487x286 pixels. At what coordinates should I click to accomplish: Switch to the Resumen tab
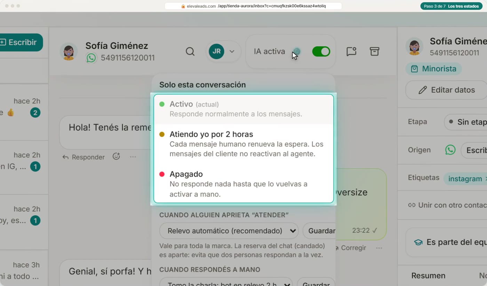[428, 276]
